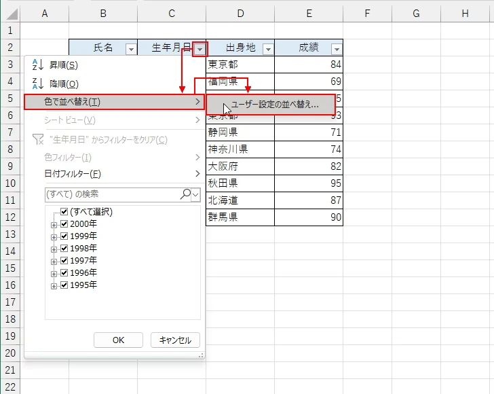Viewport: 494px width, 394px height.
Task: Click the cell containing 大阪府
Action: point(240,166)
